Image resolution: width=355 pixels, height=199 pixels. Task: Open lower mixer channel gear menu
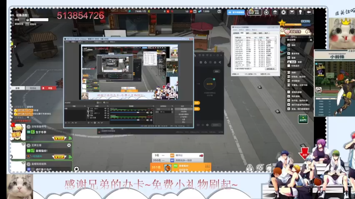151,120
